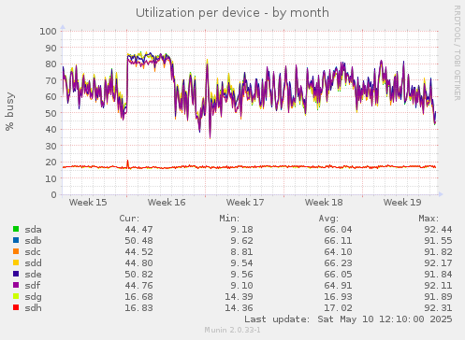The height and width of the screenshot is (340, 465).
Task: Click sdc current value 44.52
Action: [138, 252]
